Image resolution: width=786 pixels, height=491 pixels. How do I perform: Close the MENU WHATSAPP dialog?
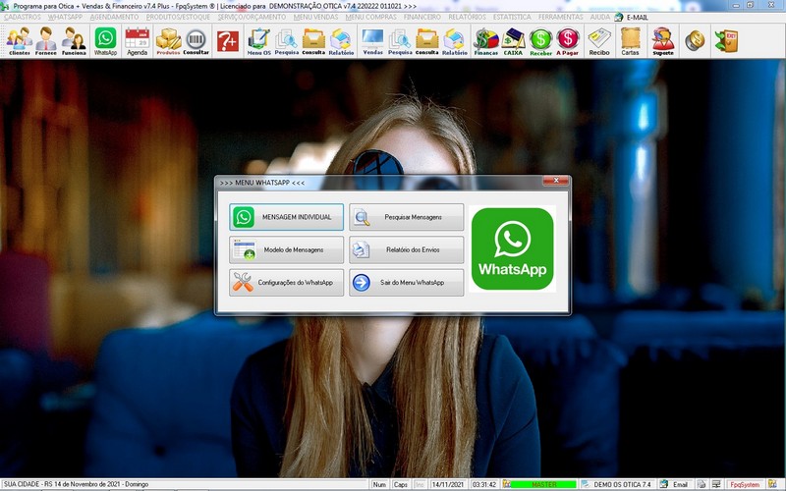click(x=556, y=181)
